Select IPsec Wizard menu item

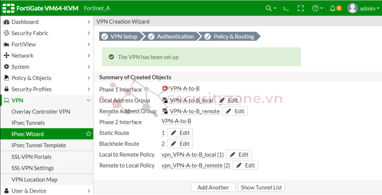(47, 134)
